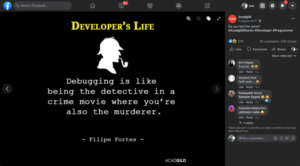Enter fullscreen photo view
The width and height of the screenshot is (300, 166).
[219, 18]
